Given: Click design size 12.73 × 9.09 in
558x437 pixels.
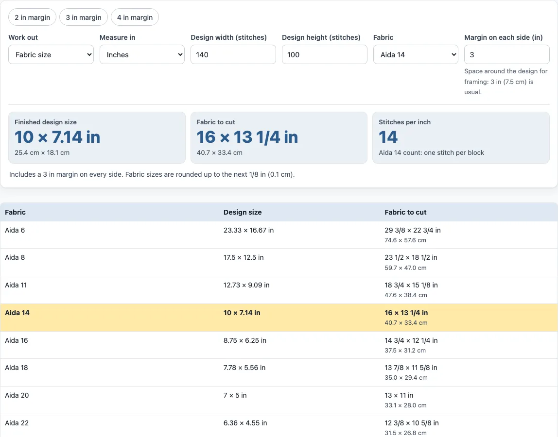Looking at the screenshot, I should 246,285.
